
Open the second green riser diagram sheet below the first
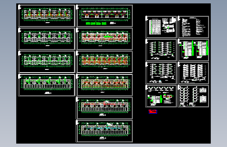coord(161,73)
